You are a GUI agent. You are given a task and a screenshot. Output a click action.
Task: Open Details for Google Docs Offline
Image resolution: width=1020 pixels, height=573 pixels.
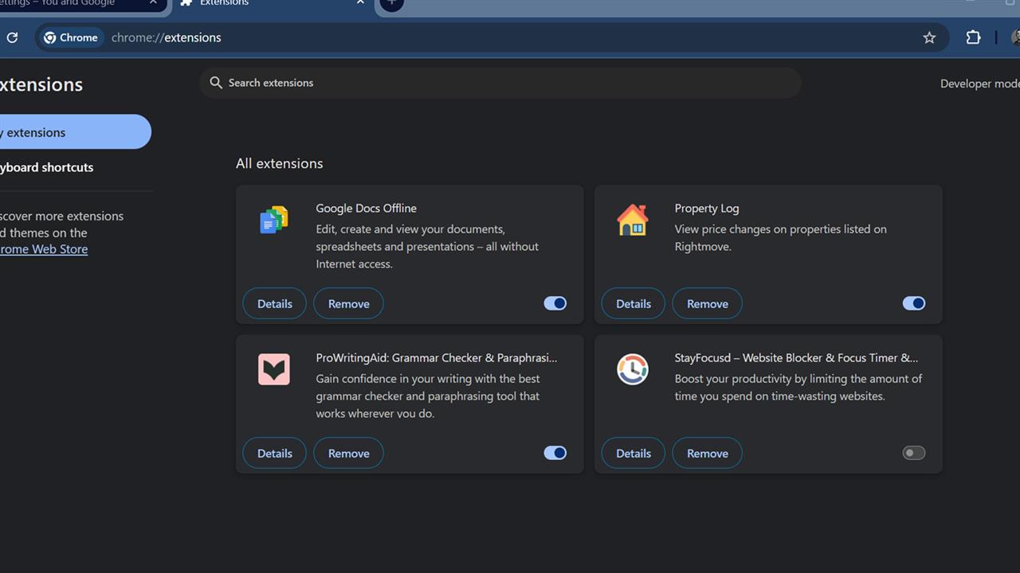point(275,303)
